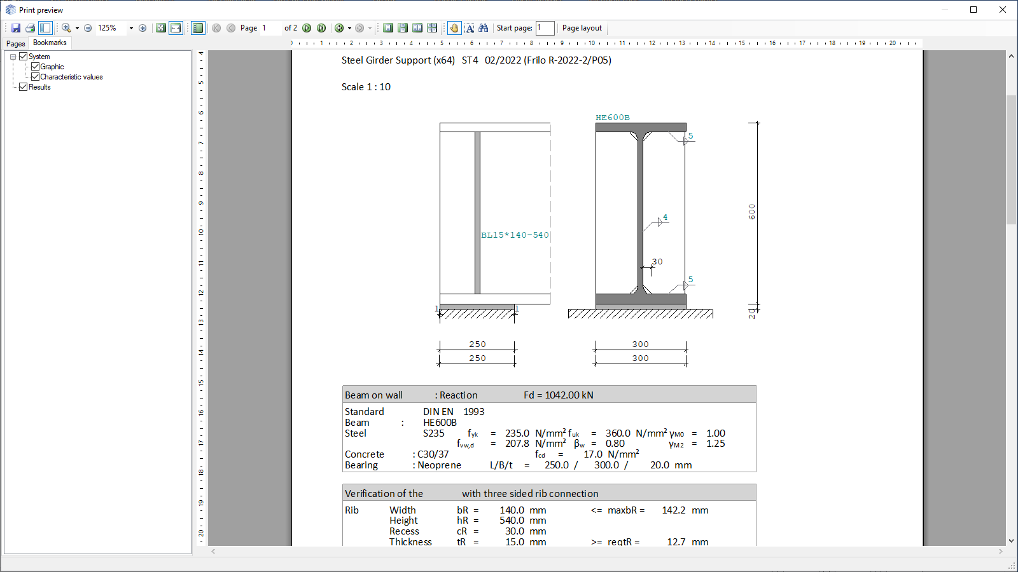Click vertical scrollbar up arrow

tap(1012, 56)
